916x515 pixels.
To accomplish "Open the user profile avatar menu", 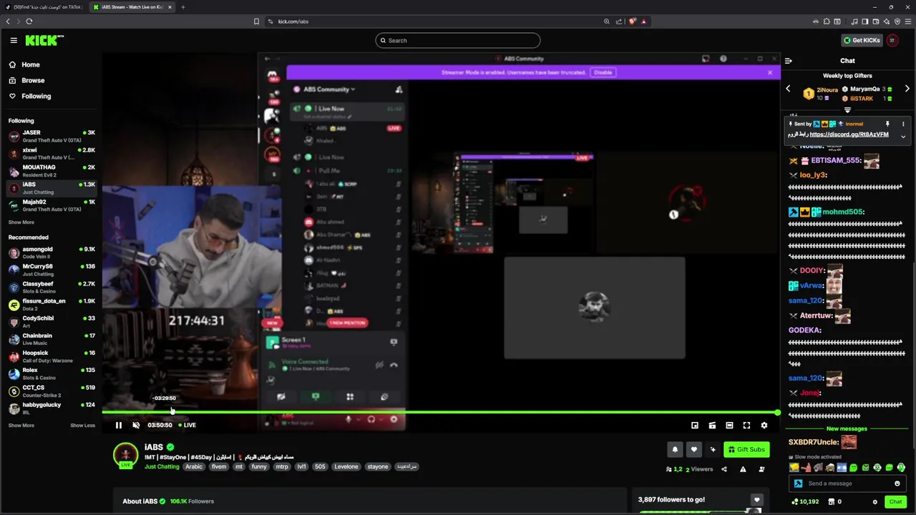I will pyautogui.click(x=892, y=41).
